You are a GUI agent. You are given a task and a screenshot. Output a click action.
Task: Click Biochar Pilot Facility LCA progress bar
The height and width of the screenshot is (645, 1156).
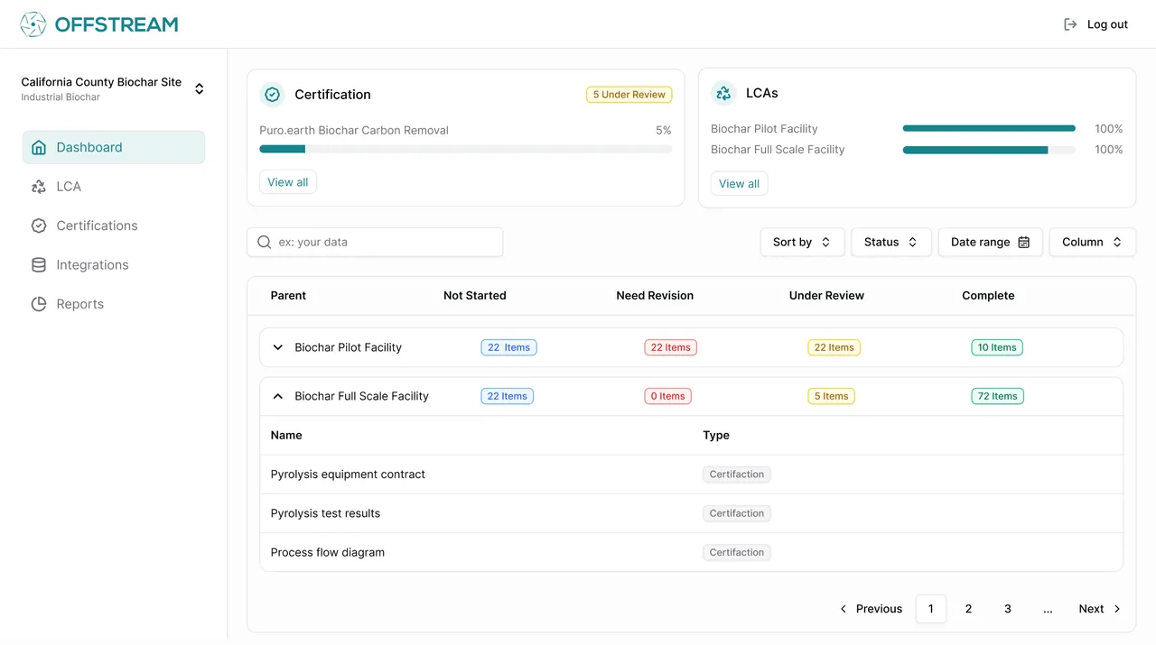click(x=989, y=129)
